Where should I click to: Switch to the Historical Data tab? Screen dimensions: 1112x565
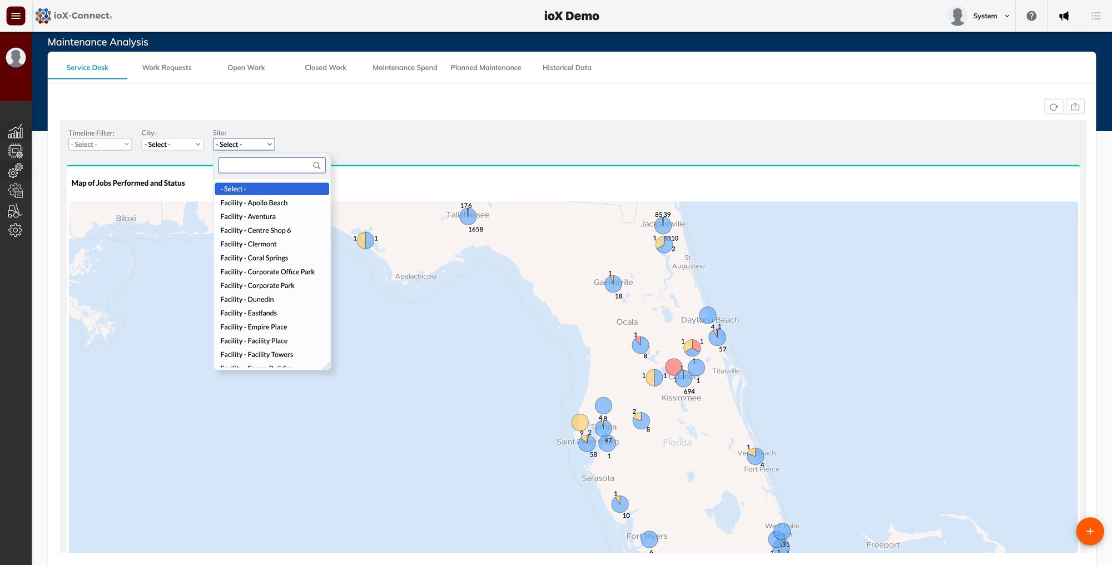[567, 67]
